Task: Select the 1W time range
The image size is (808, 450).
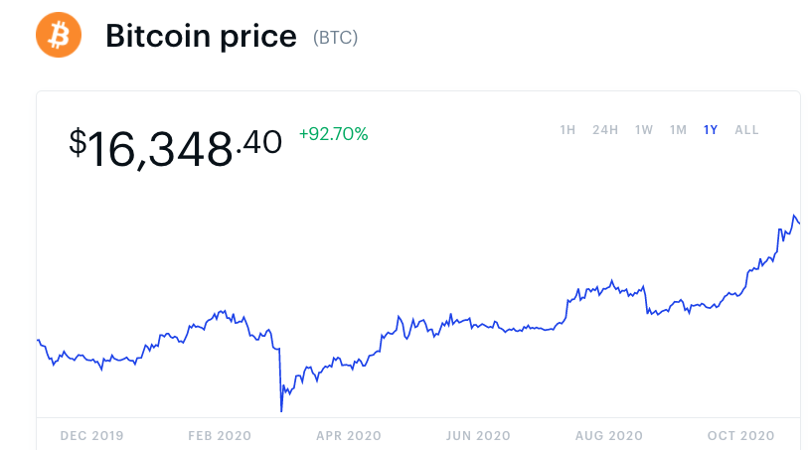Action: pyautogui.click(x=644, y=130)
